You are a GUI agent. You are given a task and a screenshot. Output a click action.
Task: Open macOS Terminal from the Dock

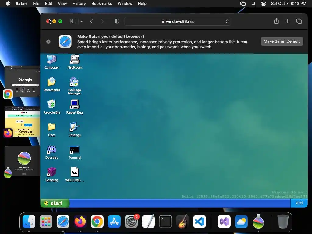165,222
